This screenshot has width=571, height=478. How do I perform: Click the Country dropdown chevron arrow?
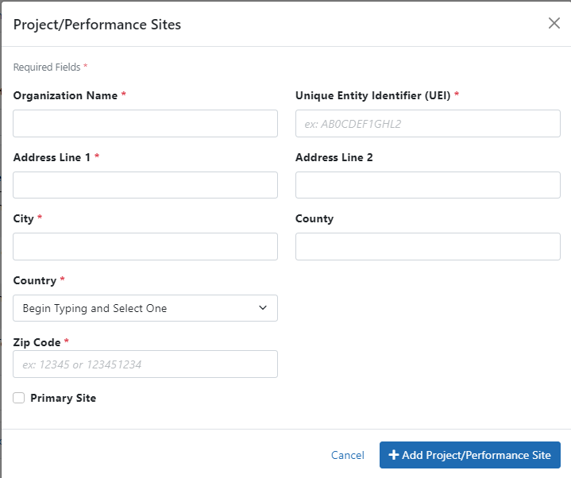263,308
